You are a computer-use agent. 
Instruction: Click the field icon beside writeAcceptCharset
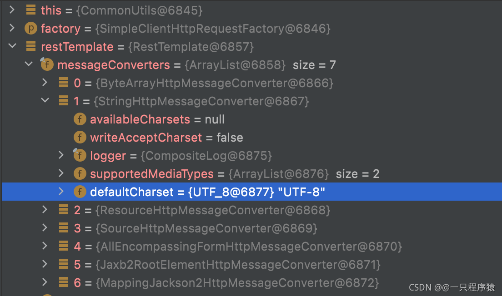point(80,137)
